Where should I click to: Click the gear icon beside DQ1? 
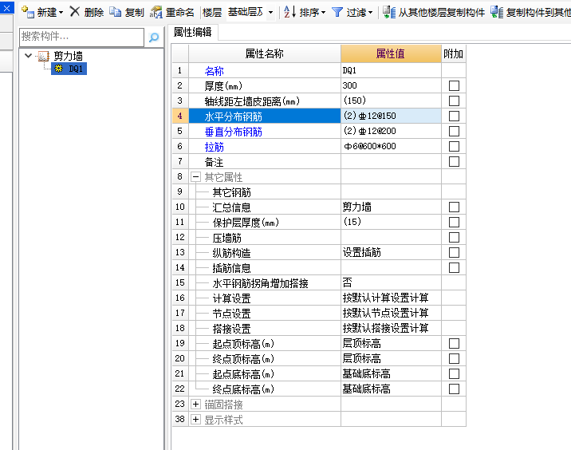[59, 68]
